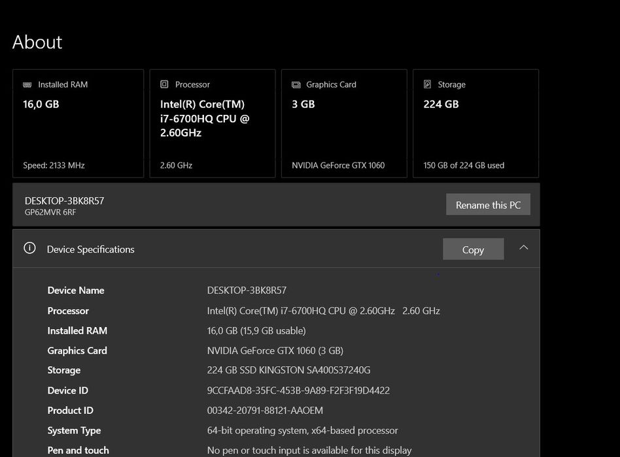The image size is (620, 457).
Task: Click the Rename this PC button
Action: pos(488,204)
